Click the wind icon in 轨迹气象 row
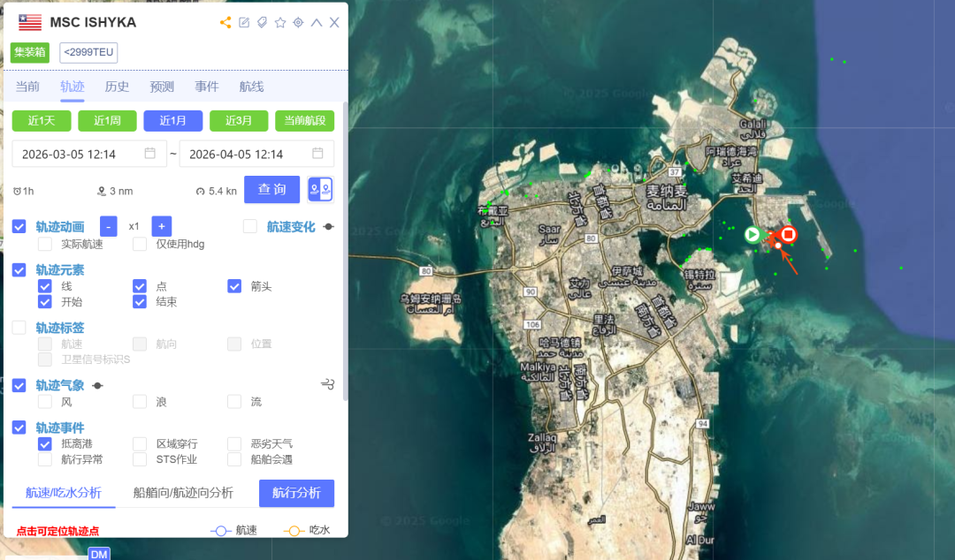 coord(328,384)
